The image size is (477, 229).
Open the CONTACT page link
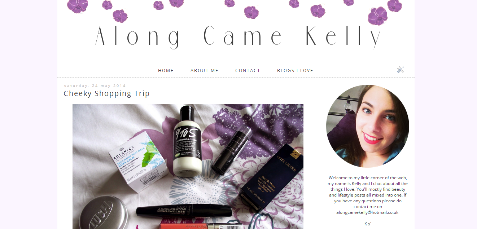(248, 71)
